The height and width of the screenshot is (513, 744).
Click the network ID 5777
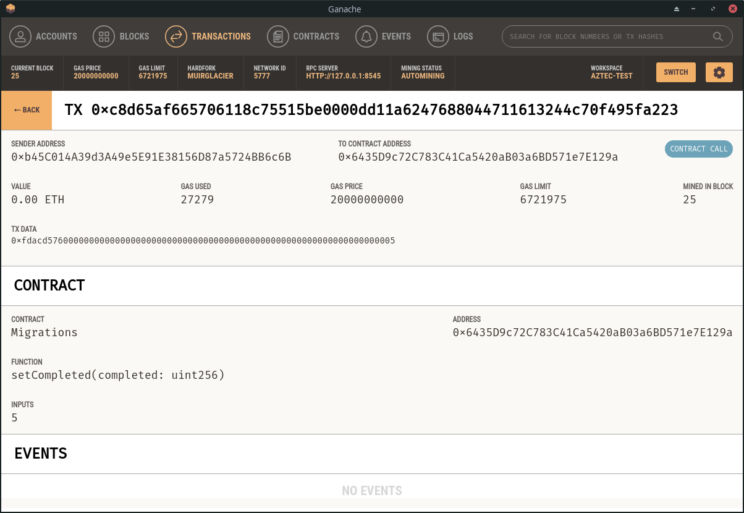coord(261,76)
